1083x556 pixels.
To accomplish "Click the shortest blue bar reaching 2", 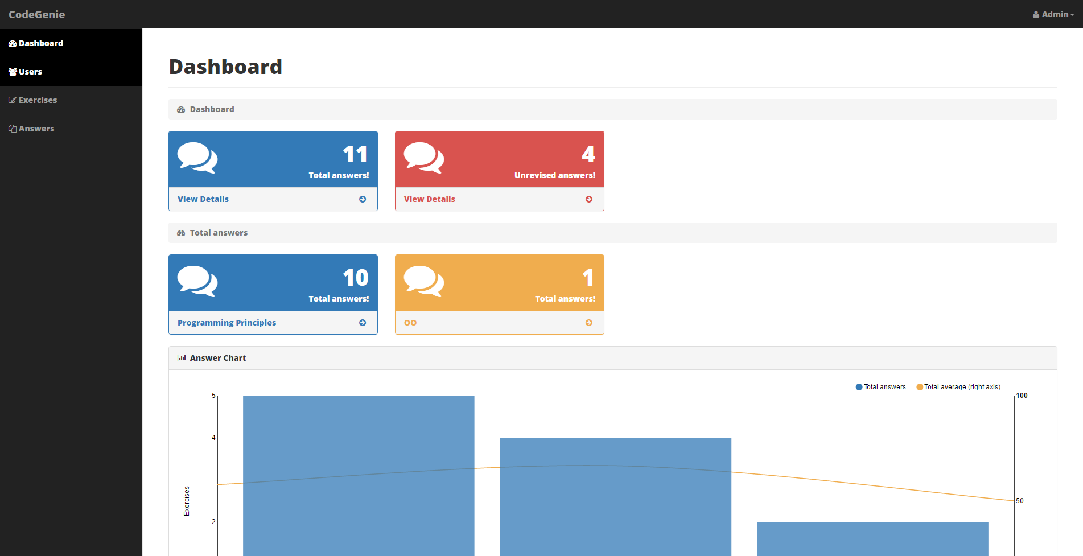I will click(x=872, y=539).
